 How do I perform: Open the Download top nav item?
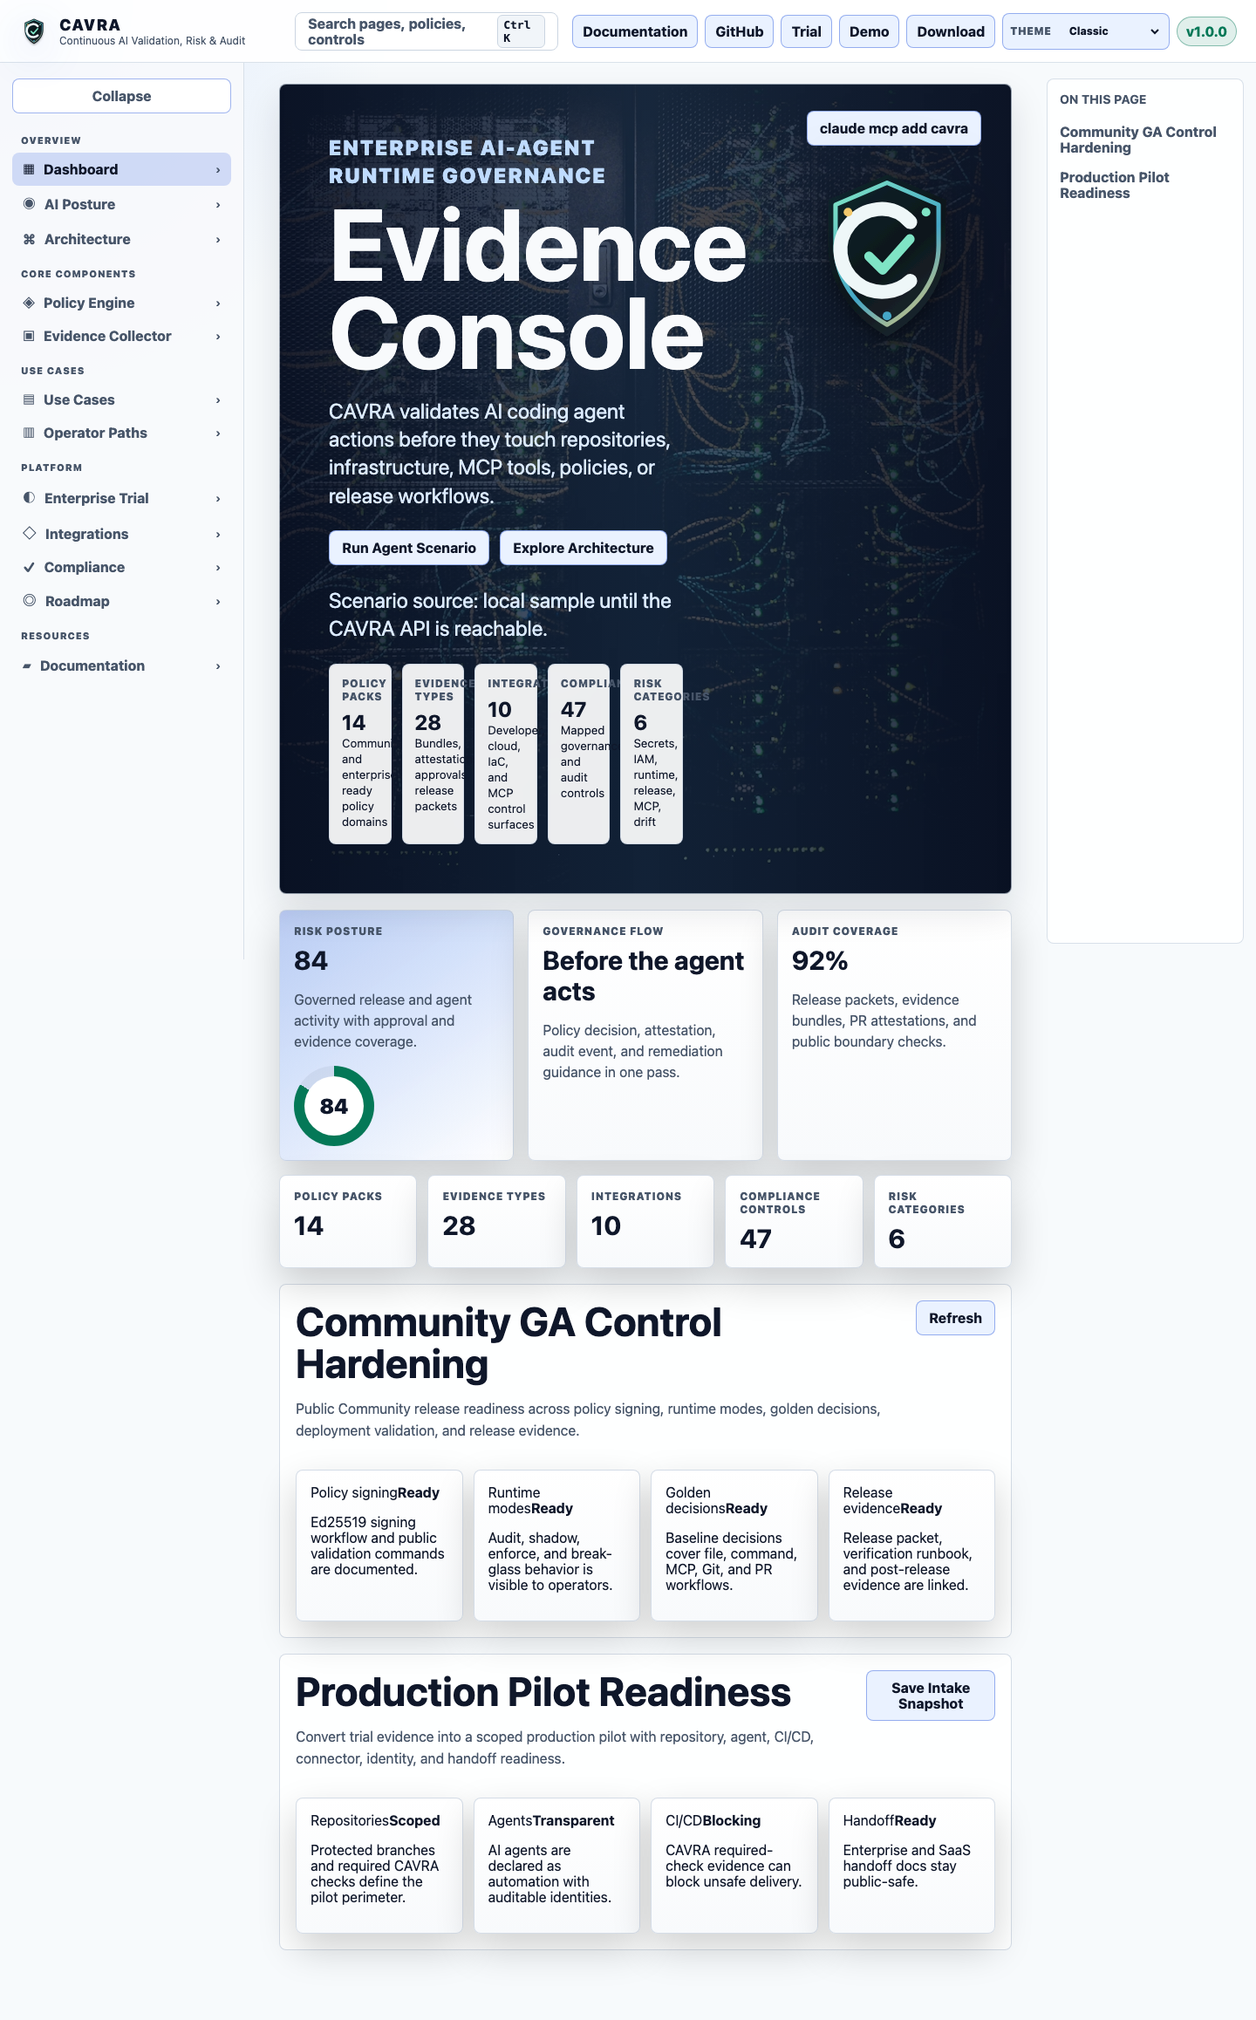point(951,31)
